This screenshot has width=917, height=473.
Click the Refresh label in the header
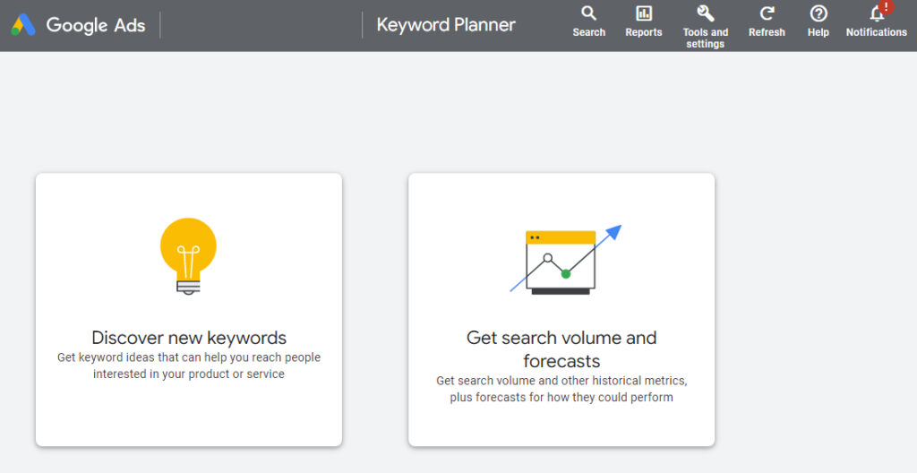(767, 32)
